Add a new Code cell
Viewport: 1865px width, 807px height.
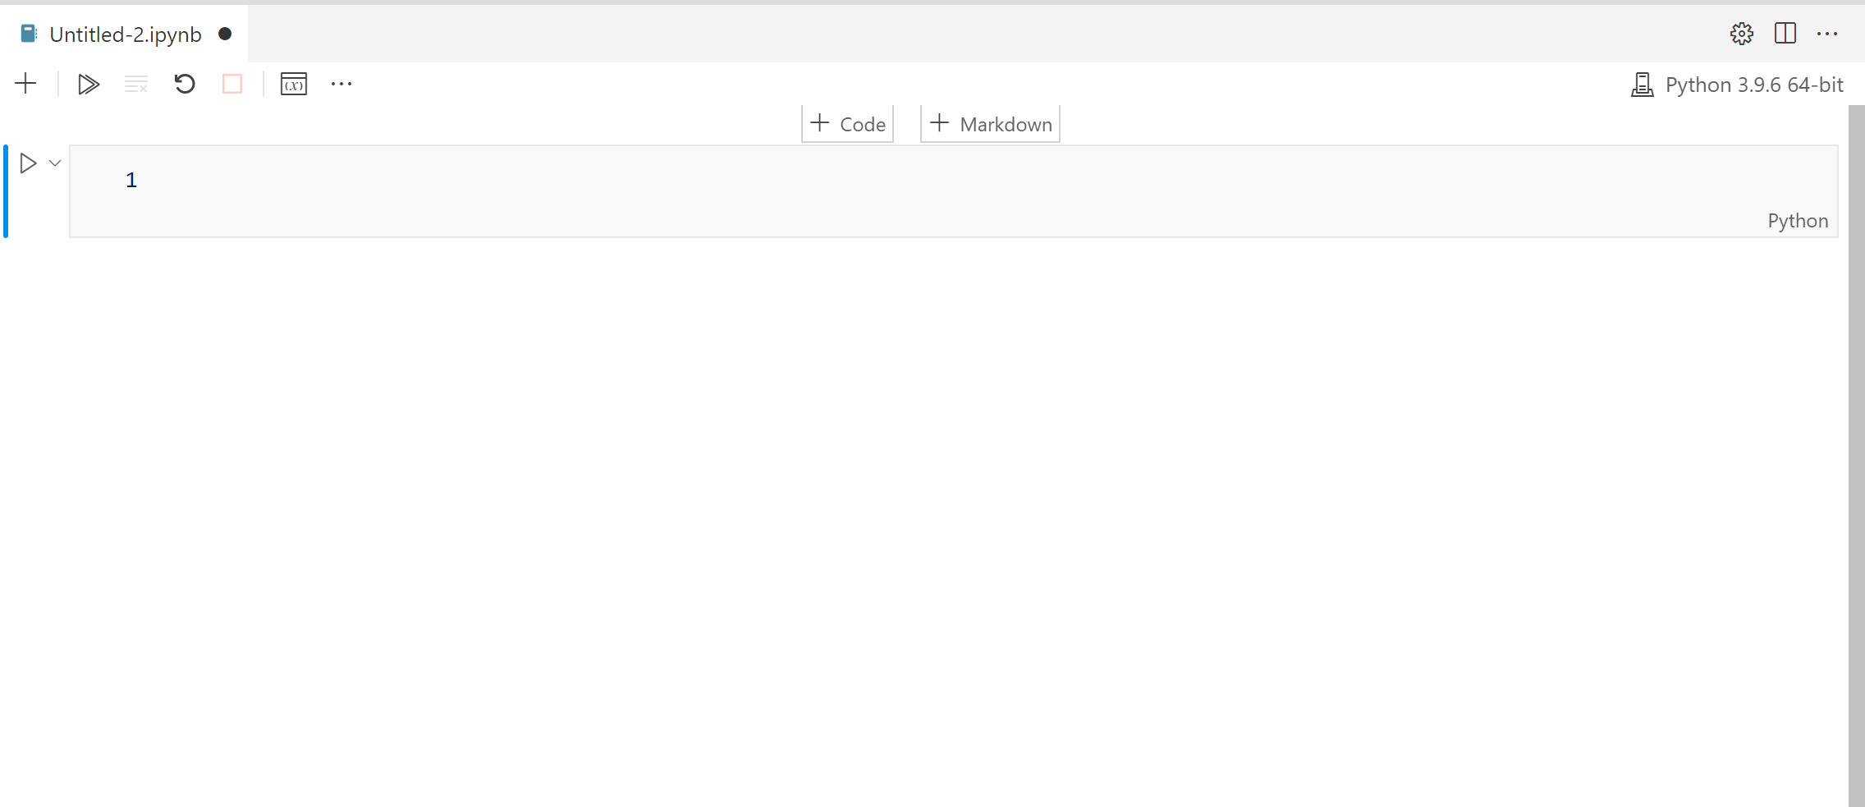(x=846, y=123)
